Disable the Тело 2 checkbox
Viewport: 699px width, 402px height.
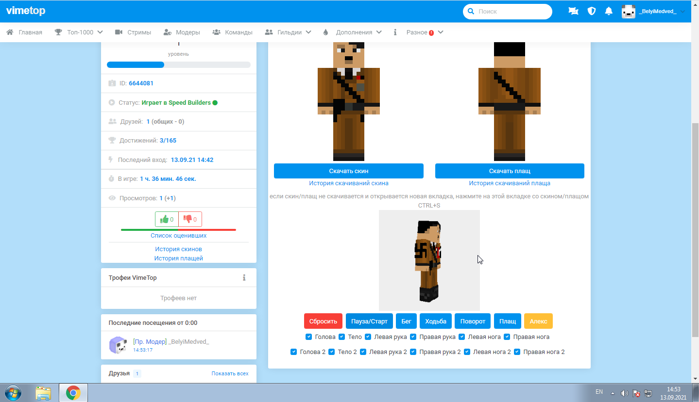pos(332,352)
